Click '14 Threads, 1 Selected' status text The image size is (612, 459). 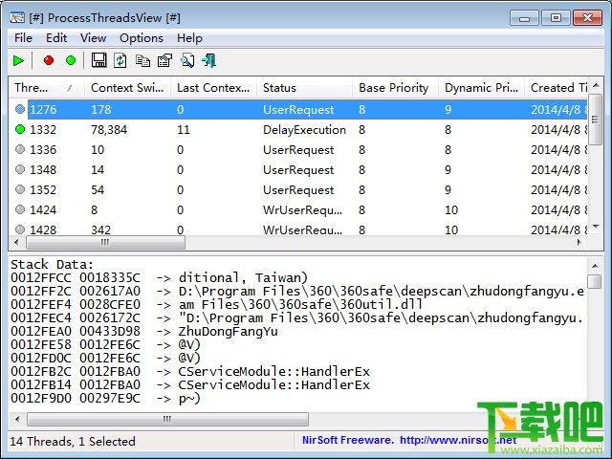[x=73, y=442]
